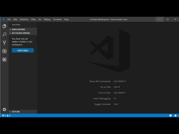This screenshot has height=134, width=179.
Task: Click the Start Debugging hint text
Action: pos(102,99)
